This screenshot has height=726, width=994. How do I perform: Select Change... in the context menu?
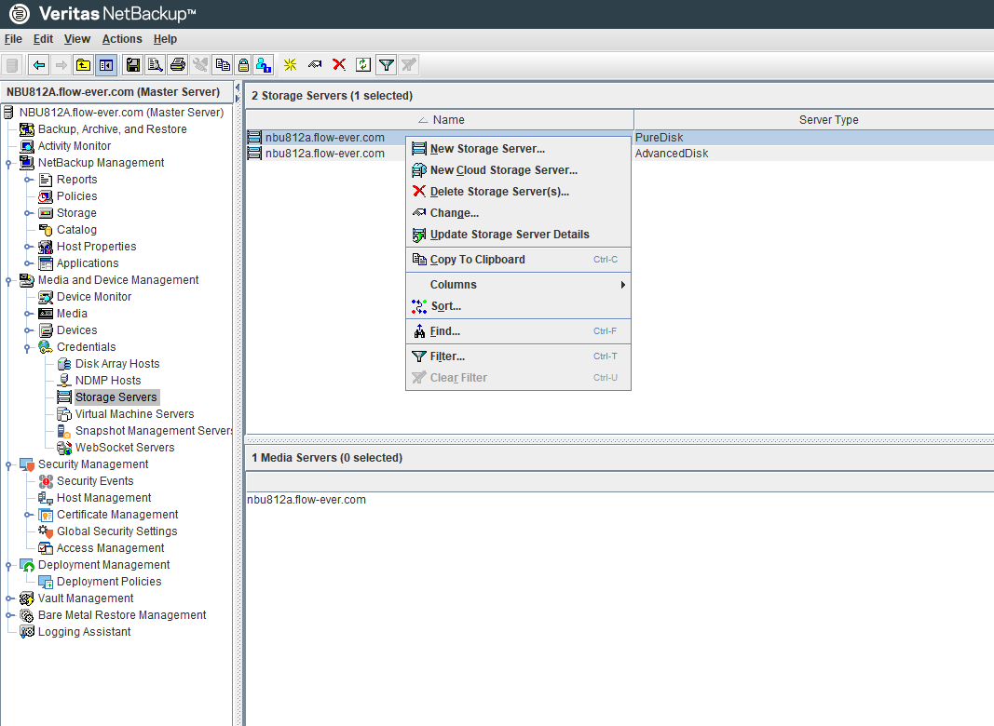click(x=518, y=213)
